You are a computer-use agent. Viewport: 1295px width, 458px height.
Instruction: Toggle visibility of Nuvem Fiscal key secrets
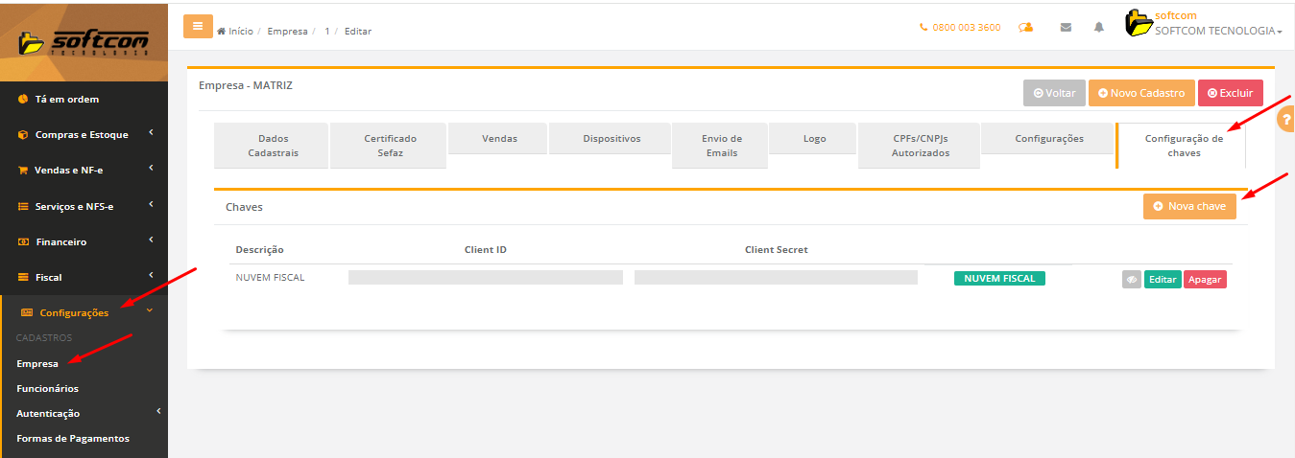[1132, 280]
